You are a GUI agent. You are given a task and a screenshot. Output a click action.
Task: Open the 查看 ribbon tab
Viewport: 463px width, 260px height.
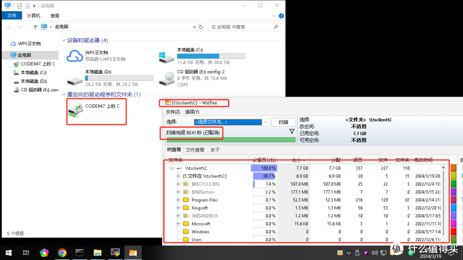click(x=55, y=15)
